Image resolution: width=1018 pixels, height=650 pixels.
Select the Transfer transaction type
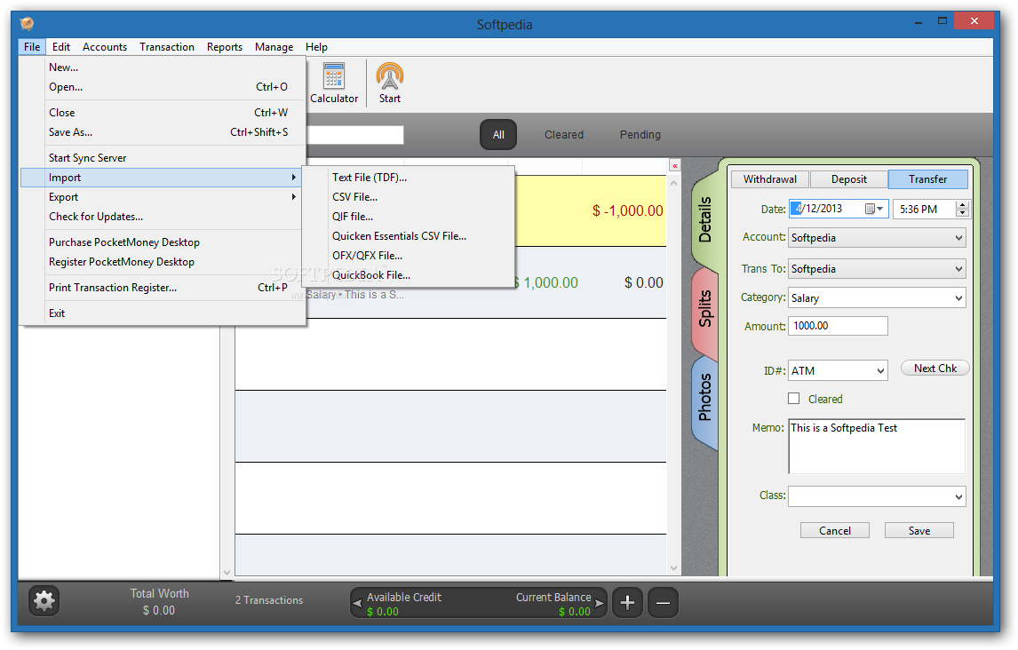coord(927,179)
